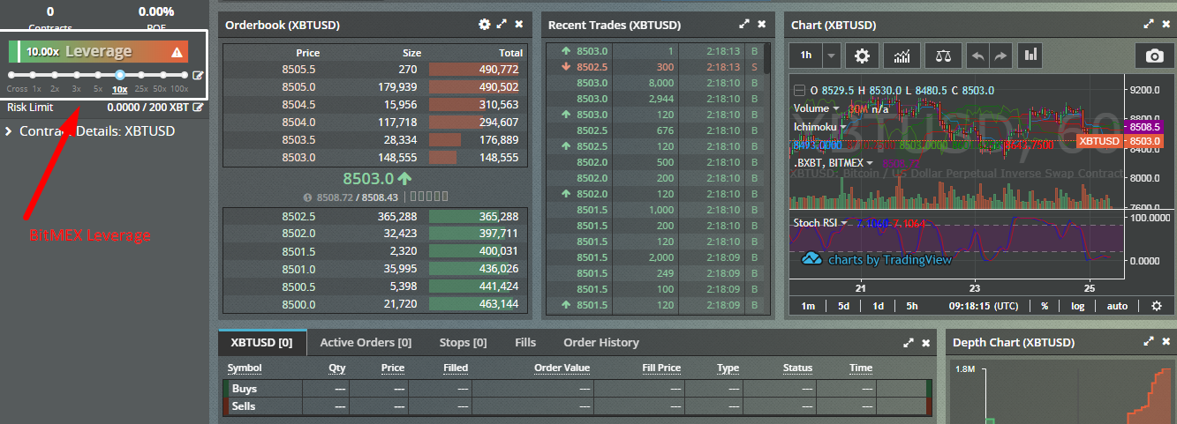This screenshot has height=424, width=1177.
Task: Set chart range to 5d
Action: [x=843, y=306]
